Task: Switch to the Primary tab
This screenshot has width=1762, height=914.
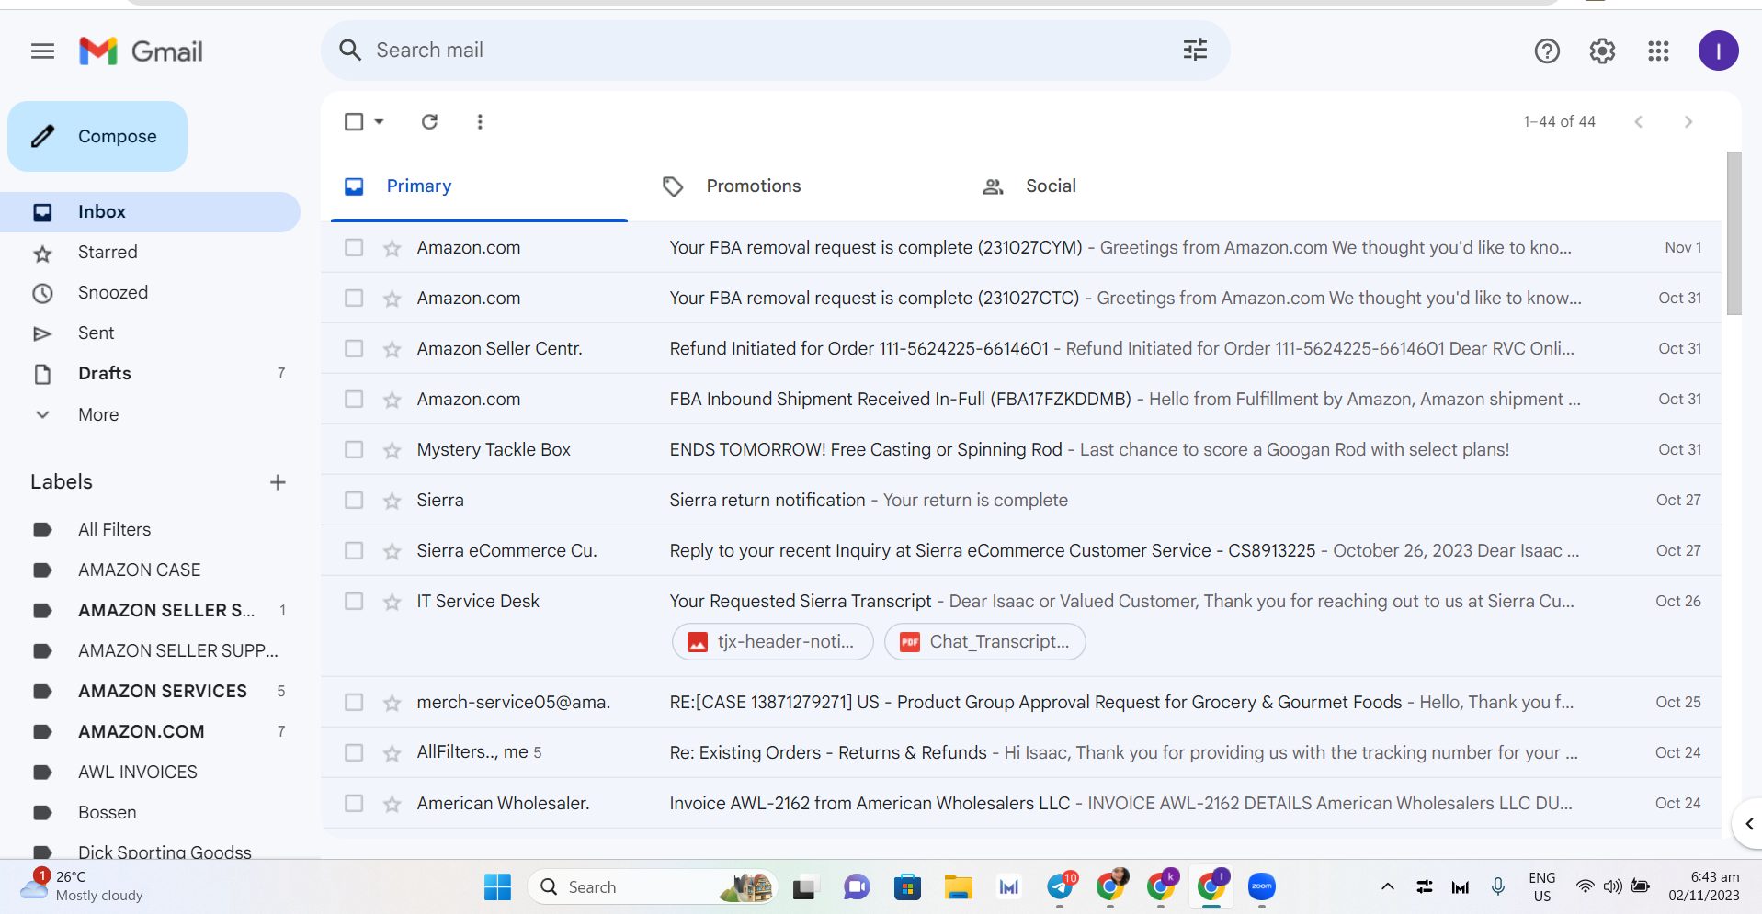Action: pos(479,186)
